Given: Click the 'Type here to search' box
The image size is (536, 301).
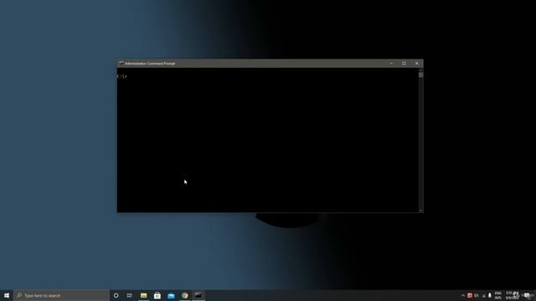Looking at the screenshot, I should [61, 295].
